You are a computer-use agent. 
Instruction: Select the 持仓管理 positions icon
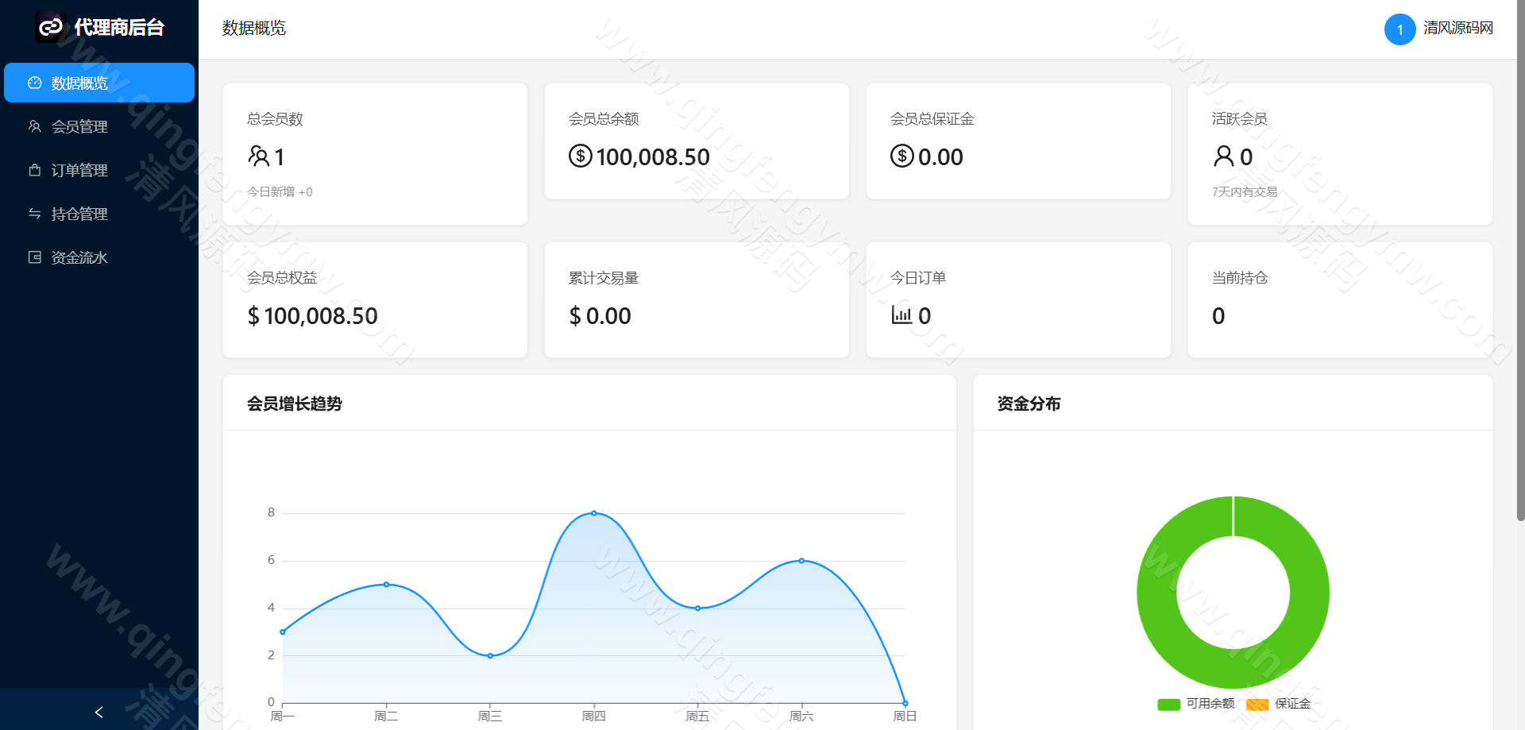tap(33, 213)
